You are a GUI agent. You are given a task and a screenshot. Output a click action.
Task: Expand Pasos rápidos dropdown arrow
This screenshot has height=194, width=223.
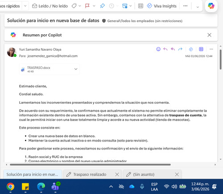25,6
